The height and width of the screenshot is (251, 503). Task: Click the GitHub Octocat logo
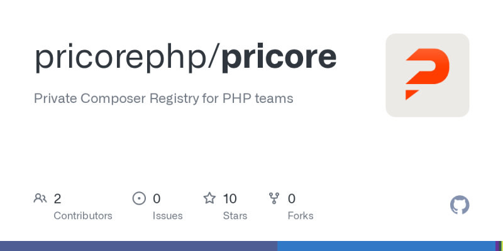click(460, 205)
